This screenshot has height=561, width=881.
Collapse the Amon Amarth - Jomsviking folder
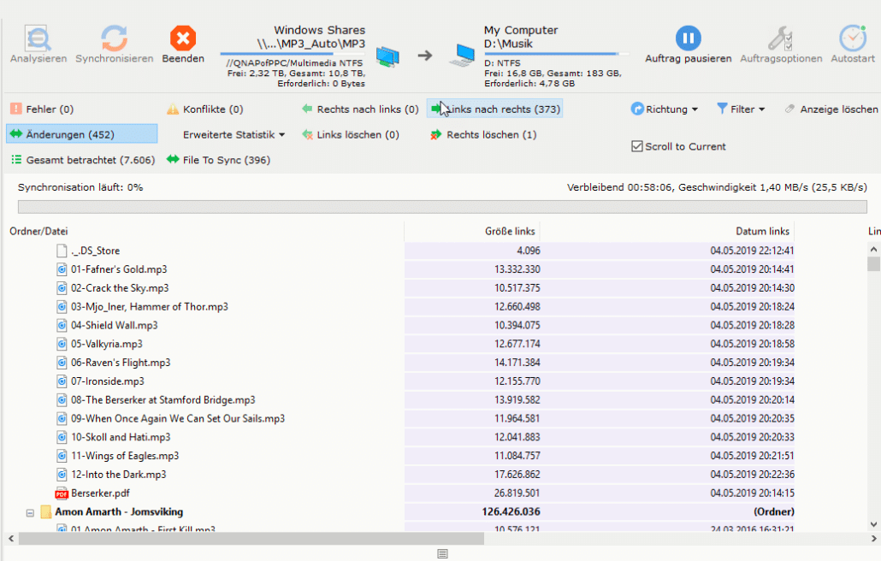click(31, 512)
